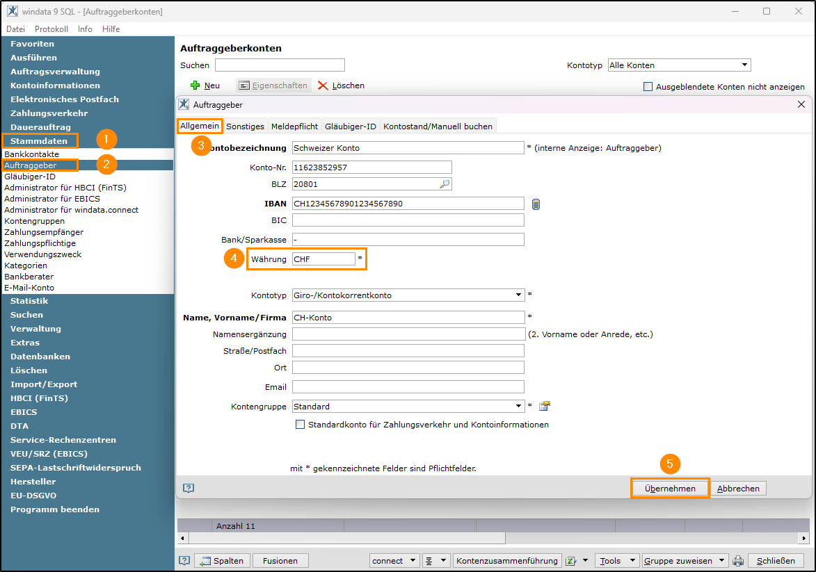The image size is (816, 572).
Task: Open the Meldepflicht tab
Action: pos(294,126)
